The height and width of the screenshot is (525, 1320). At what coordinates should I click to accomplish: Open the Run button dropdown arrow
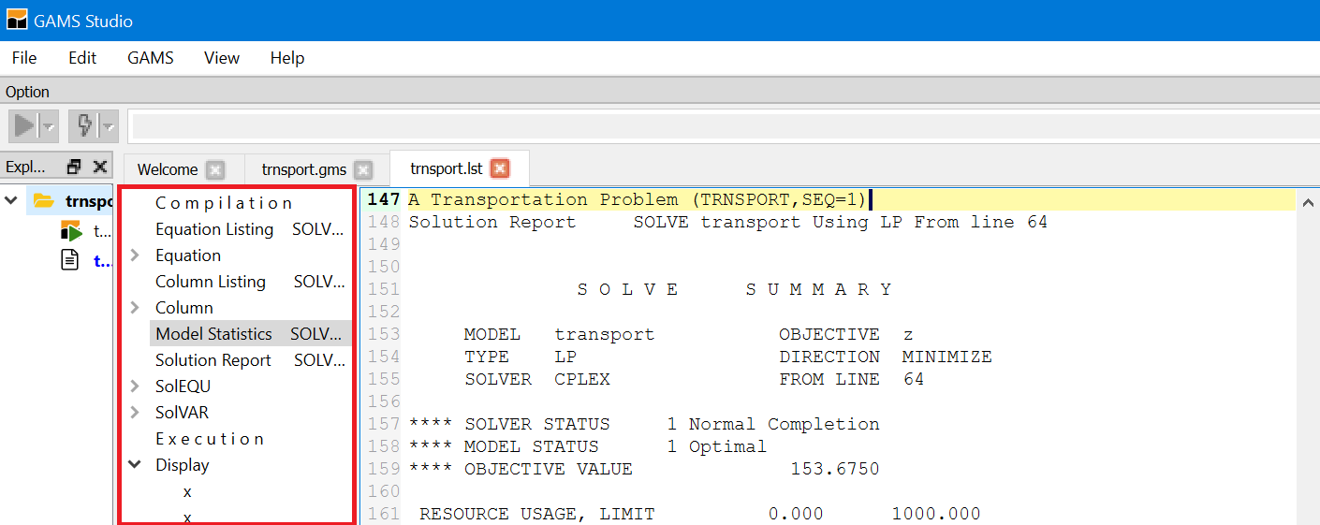tap(49, 126)
